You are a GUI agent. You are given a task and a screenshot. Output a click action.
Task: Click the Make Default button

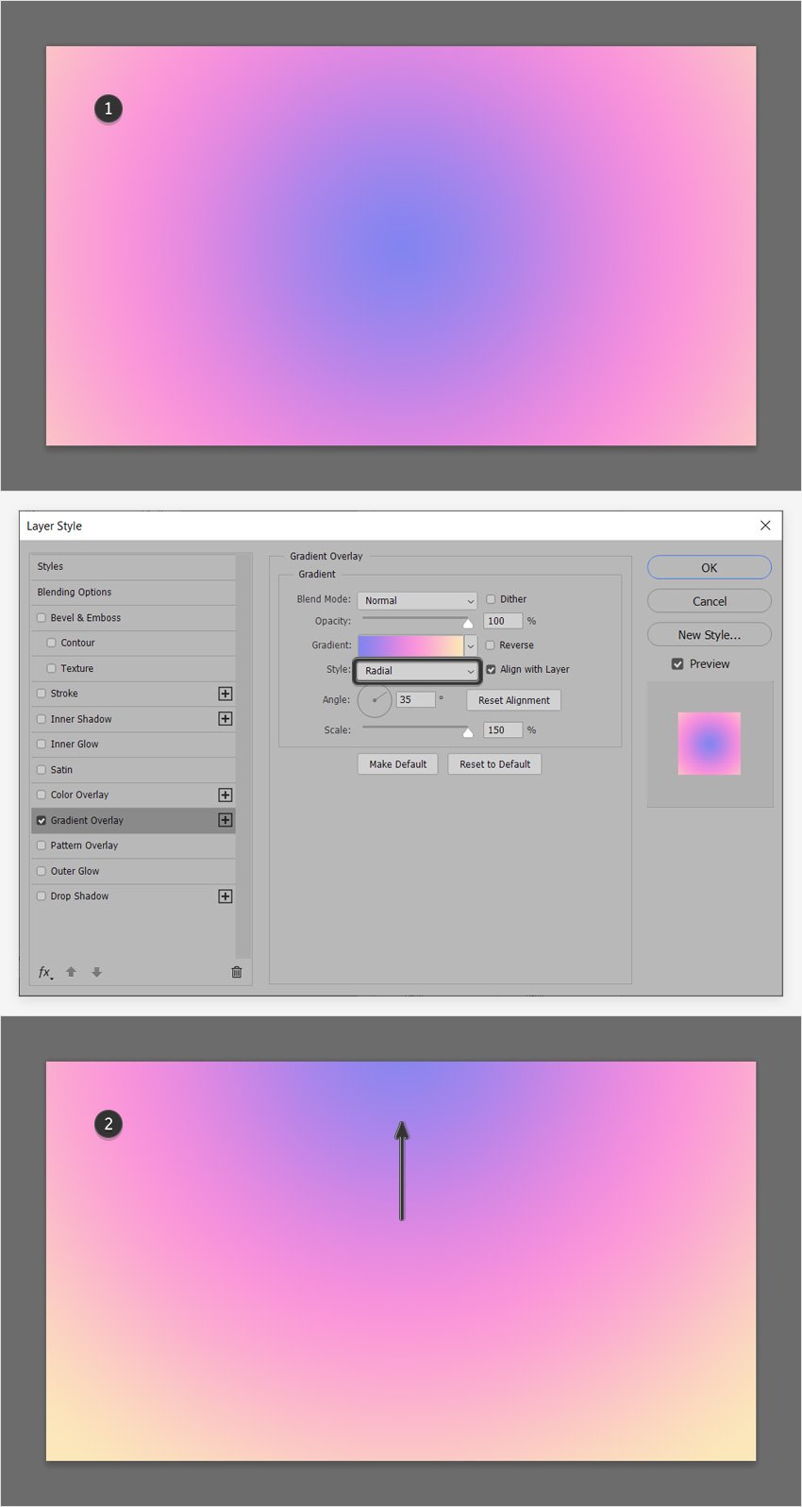398,764
